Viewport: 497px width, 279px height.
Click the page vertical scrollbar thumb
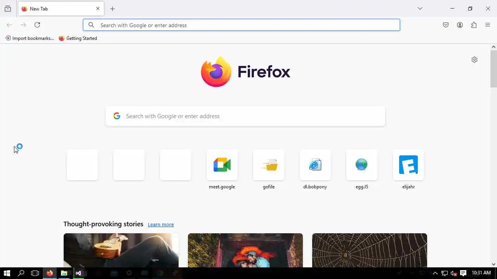(494, 69)
